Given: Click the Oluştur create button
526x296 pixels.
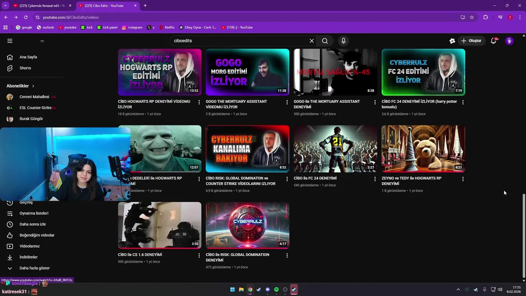Looking at the screenshot, I should coord(471,41).
